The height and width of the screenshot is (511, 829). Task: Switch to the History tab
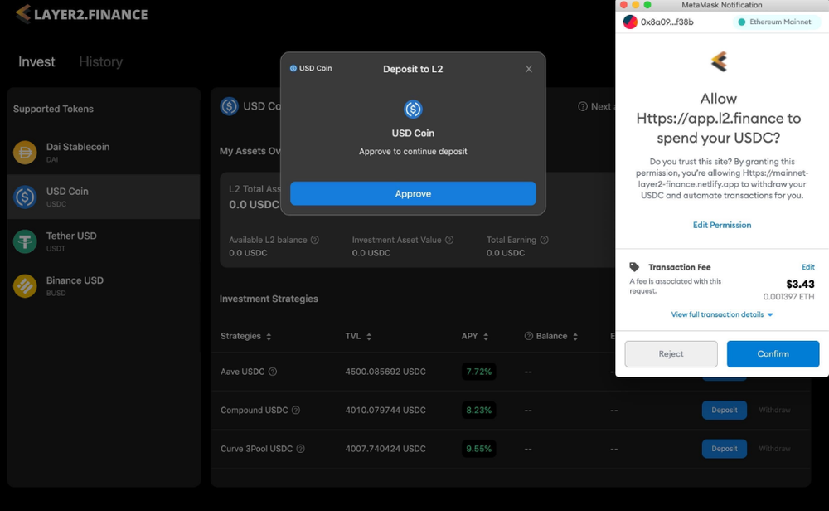[x=100, y=62]
